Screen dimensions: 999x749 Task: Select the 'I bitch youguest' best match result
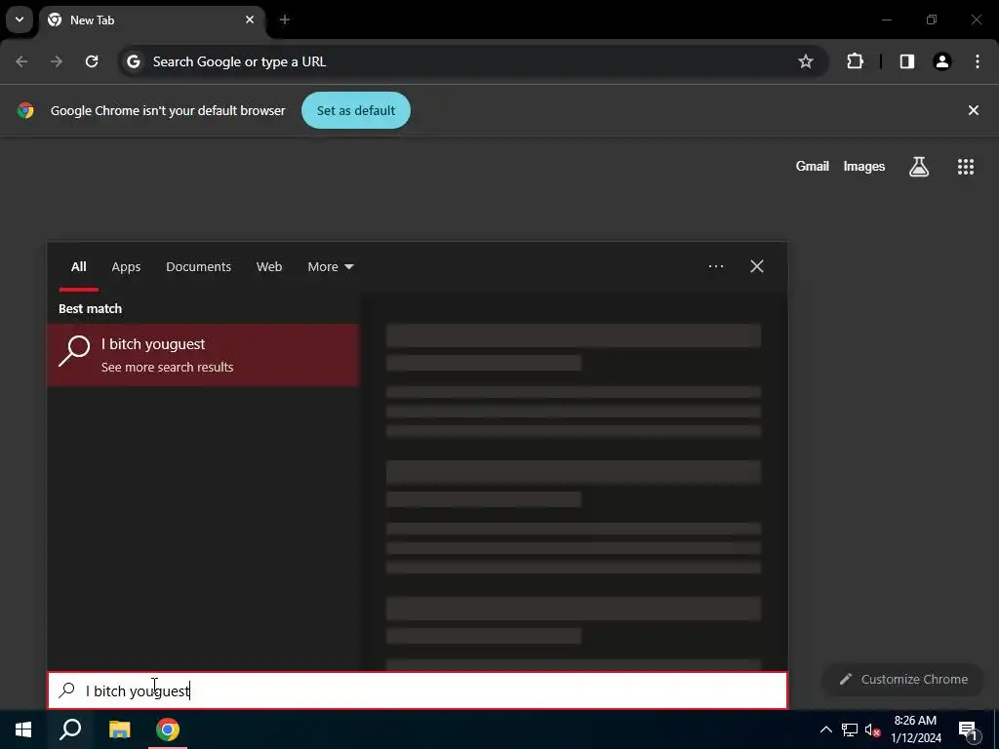203,355
